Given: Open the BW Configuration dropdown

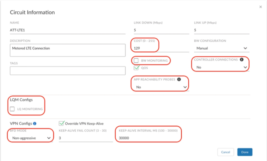Looking at the screenshot, I should click(221, 48).
